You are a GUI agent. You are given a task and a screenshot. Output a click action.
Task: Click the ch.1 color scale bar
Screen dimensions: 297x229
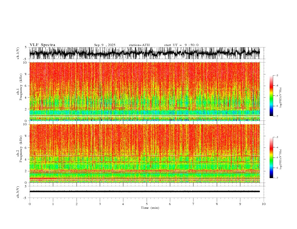[x=271, y=95]
